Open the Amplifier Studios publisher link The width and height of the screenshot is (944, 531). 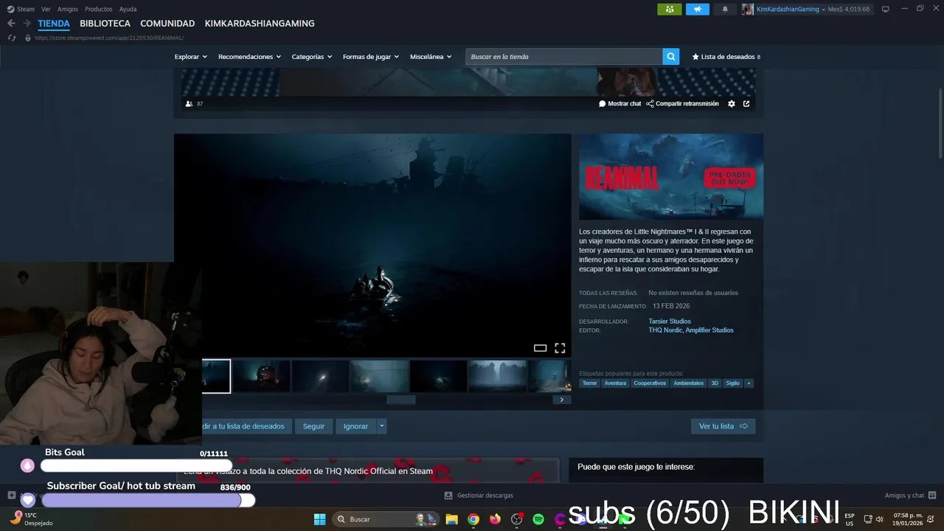[709, 330]
